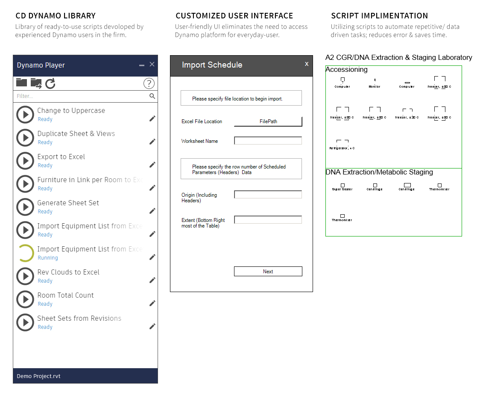The height and width of the screenshot is (393, 483).
Task: Click A2 CGR/DNA Extraction laboratory title
Action: tap(398, 57)
